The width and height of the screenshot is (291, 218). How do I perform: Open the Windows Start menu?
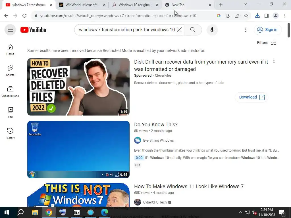point(7,212)
